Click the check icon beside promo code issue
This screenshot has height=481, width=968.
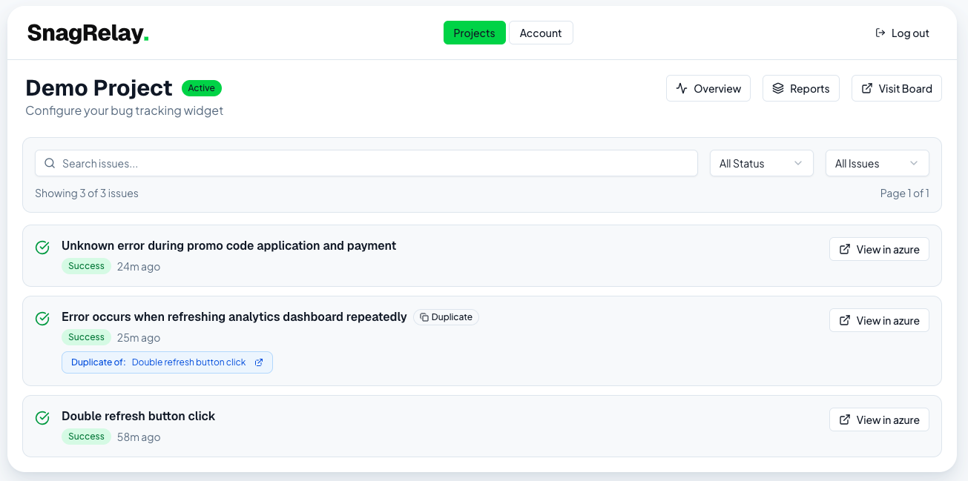click(42, 248)
